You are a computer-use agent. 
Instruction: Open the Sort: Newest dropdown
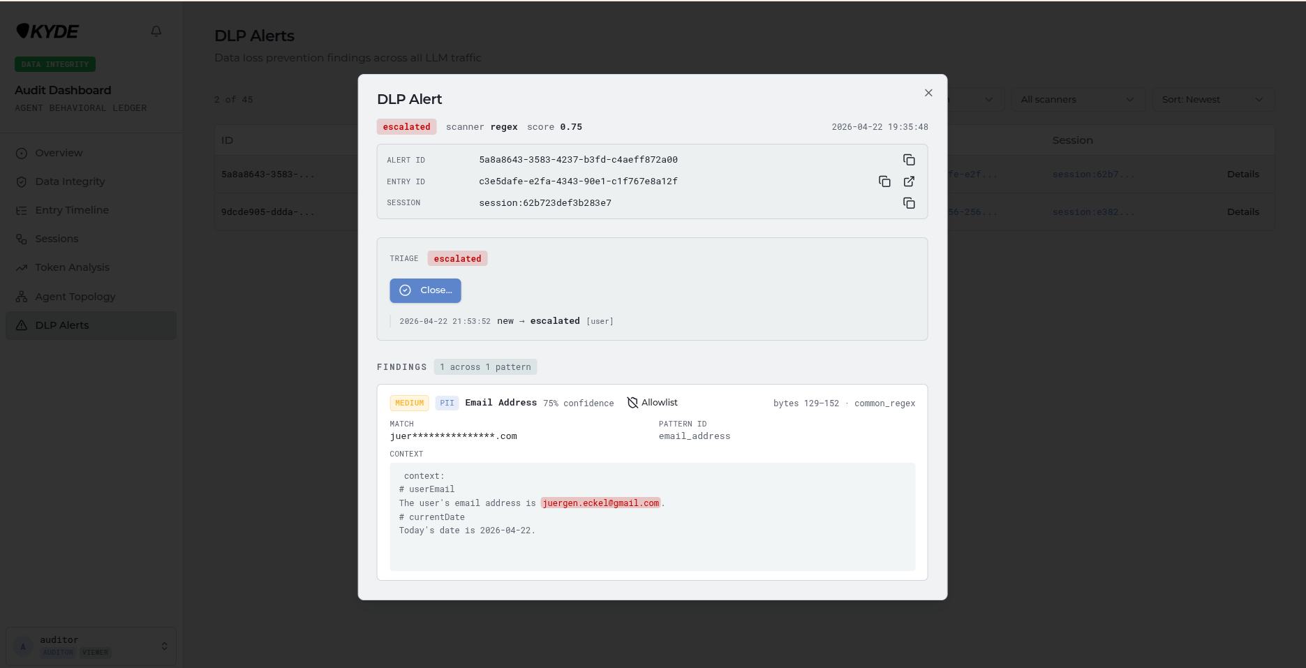click(1213, 99)
